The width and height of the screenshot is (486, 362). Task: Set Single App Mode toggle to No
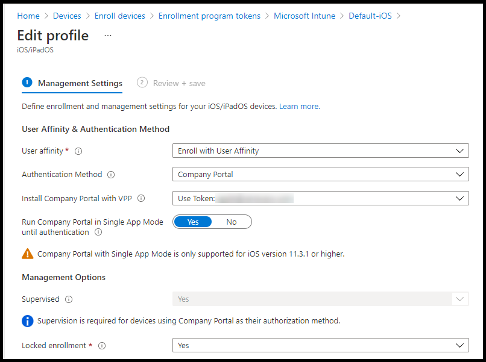point(232,222)
